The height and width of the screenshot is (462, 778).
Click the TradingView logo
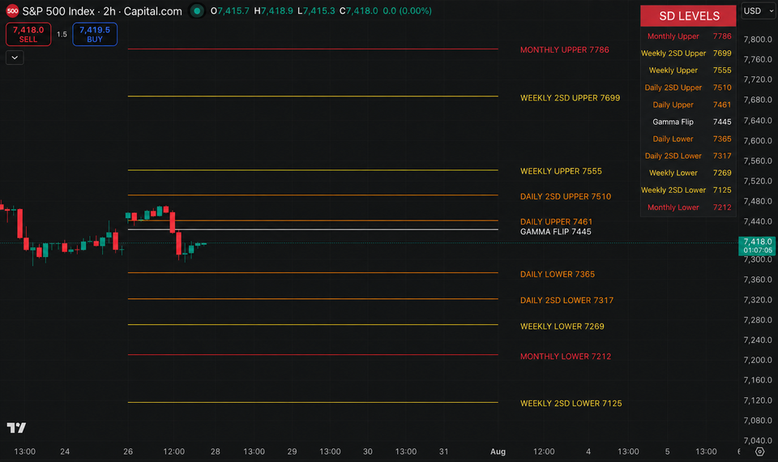click(x=16, y=428)
